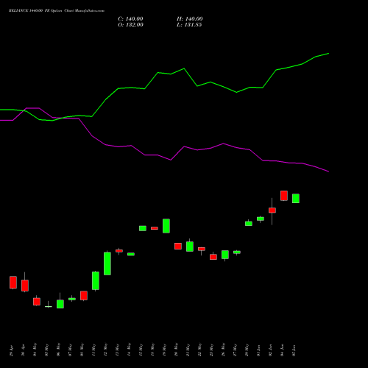Screen dimensions: 368x368
Task: Click the '02 Jun' date label
Action: [270, 350]
